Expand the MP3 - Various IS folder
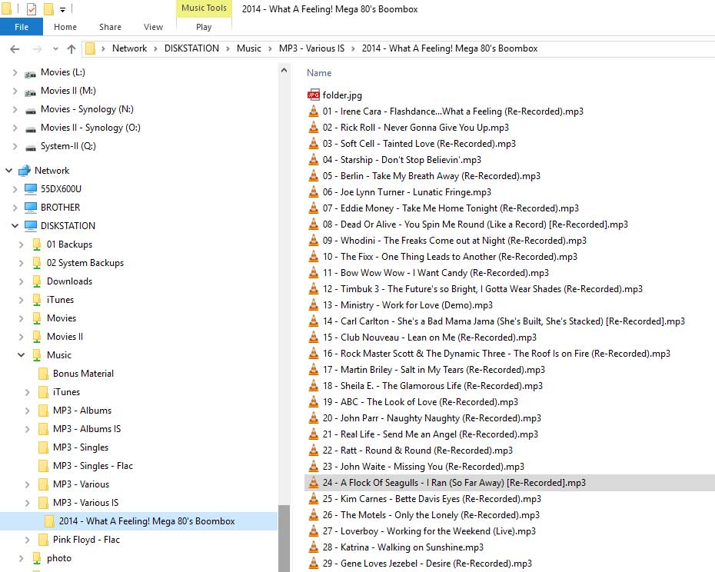 coord(28,503)
